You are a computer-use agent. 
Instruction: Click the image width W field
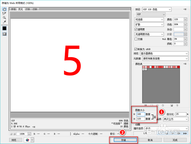[141, 114]
